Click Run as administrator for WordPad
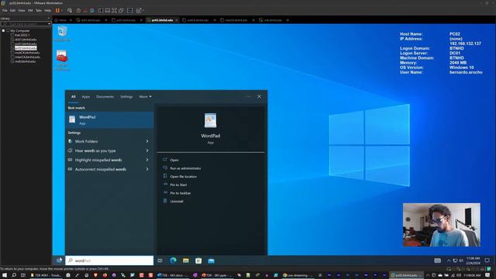This screenshot has height=279, width=496. 185,168
